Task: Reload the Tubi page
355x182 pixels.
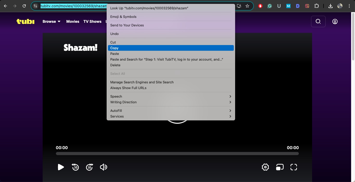Action: pos(24,6)
